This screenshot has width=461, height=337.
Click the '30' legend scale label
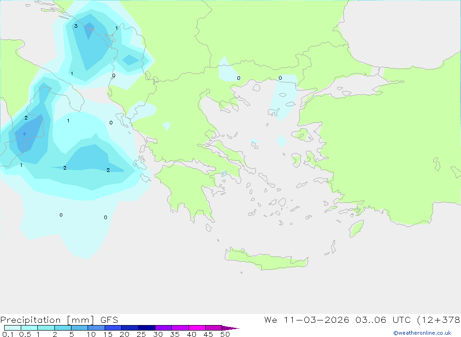click(158, 334)
